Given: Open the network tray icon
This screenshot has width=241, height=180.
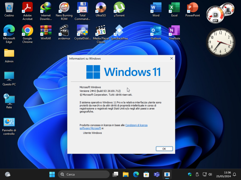Looking at the screenshot, I should pos(205,174).
